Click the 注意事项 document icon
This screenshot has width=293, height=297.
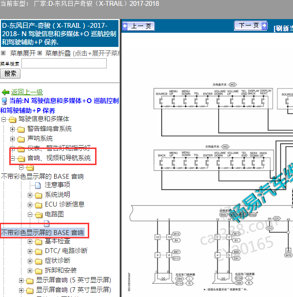click(x=38, y=185)
